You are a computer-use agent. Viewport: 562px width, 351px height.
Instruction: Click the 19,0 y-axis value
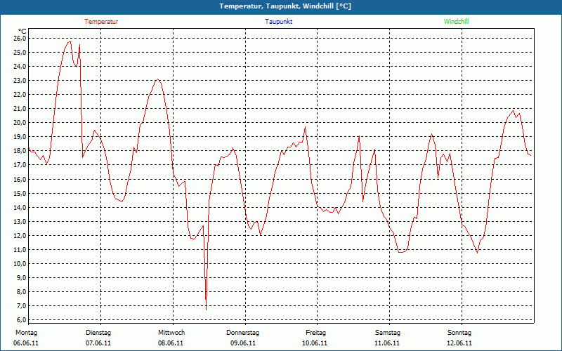[x=20, y=137]
